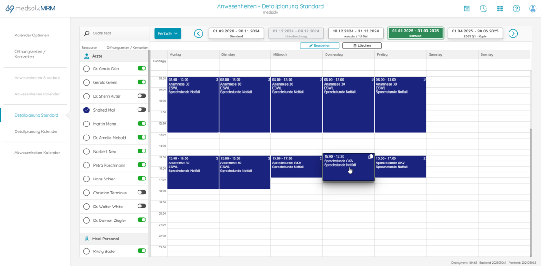Disable the switch for Martin Mann
The height and width of the screenshot is (266, 541).
click(x=142, y=123)
